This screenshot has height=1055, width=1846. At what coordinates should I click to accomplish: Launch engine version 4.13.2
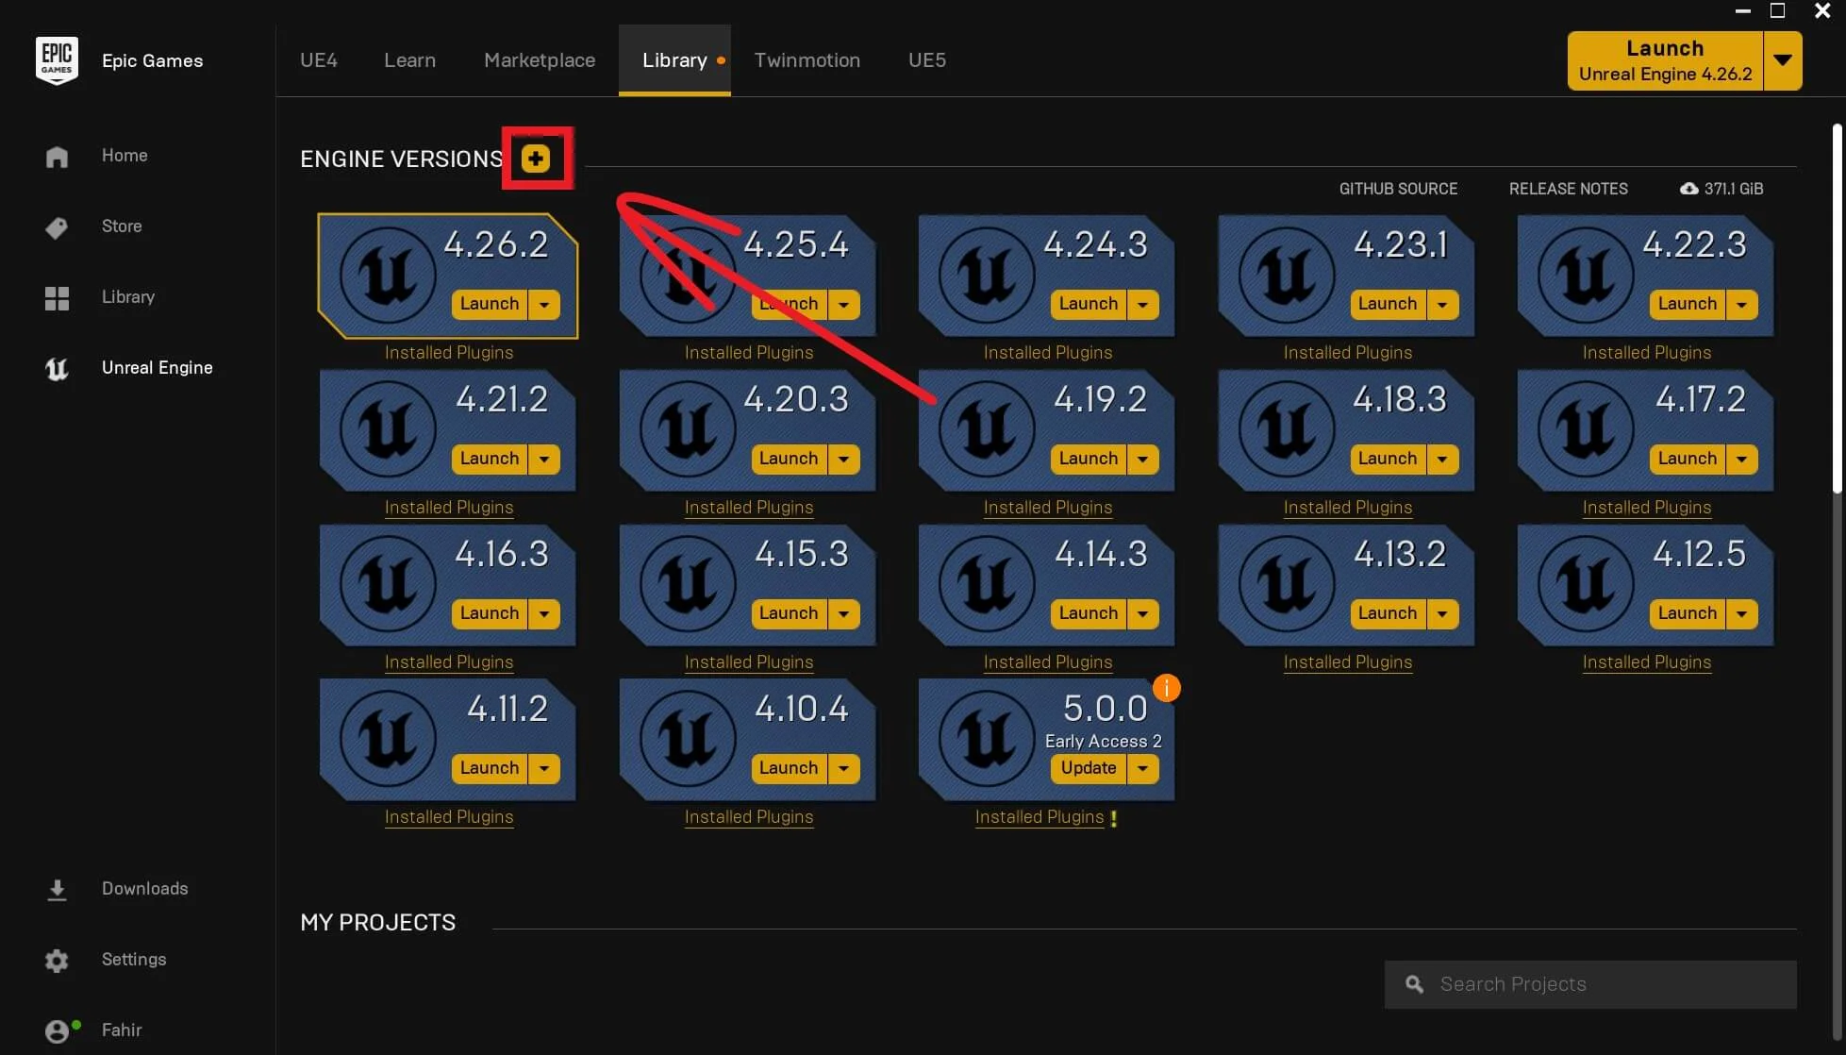pos(1388,614)
